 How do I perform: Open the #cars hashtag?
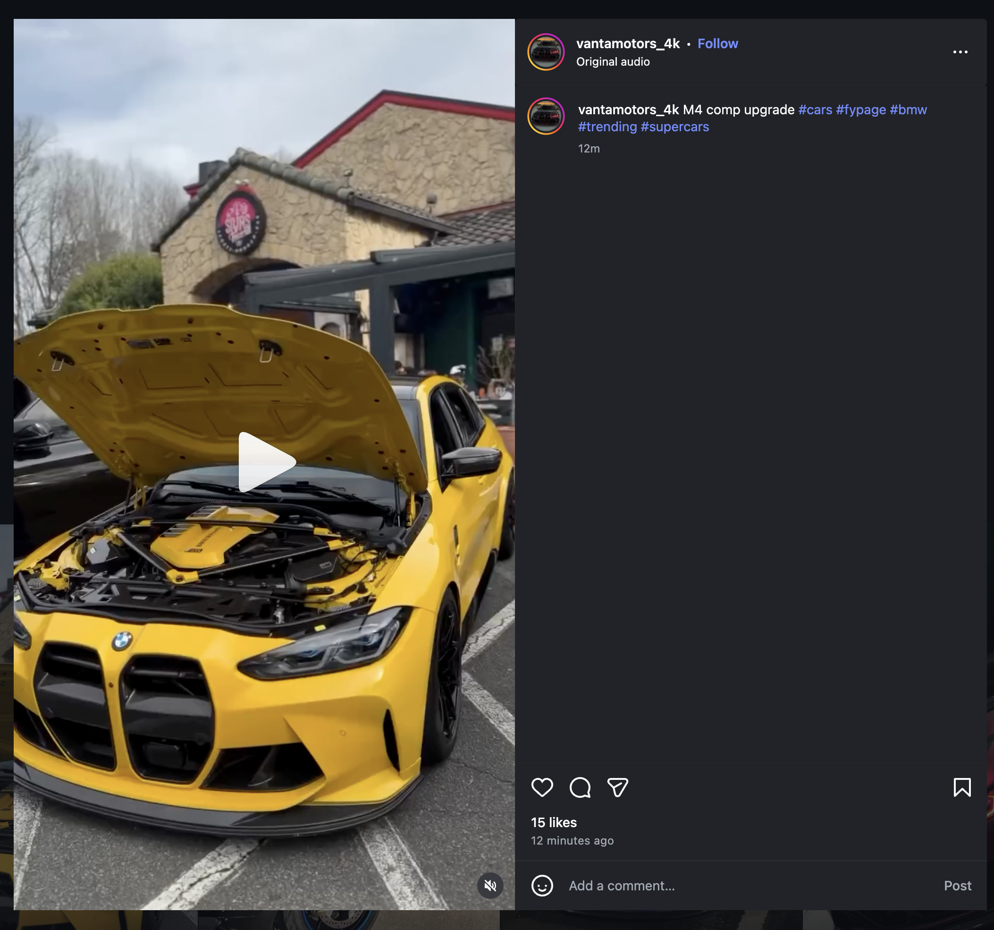coord(815,110)
